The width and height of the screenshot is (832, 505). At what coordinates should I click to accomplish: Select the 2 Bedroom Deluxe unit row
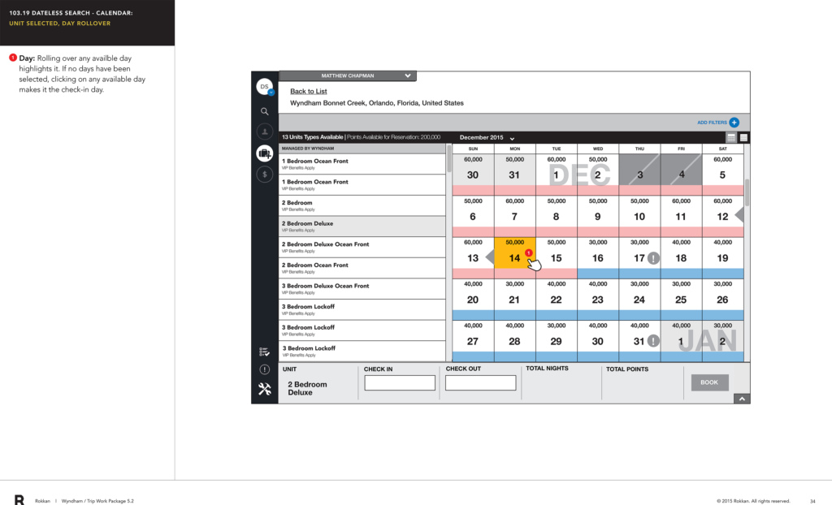coord(362,227)
